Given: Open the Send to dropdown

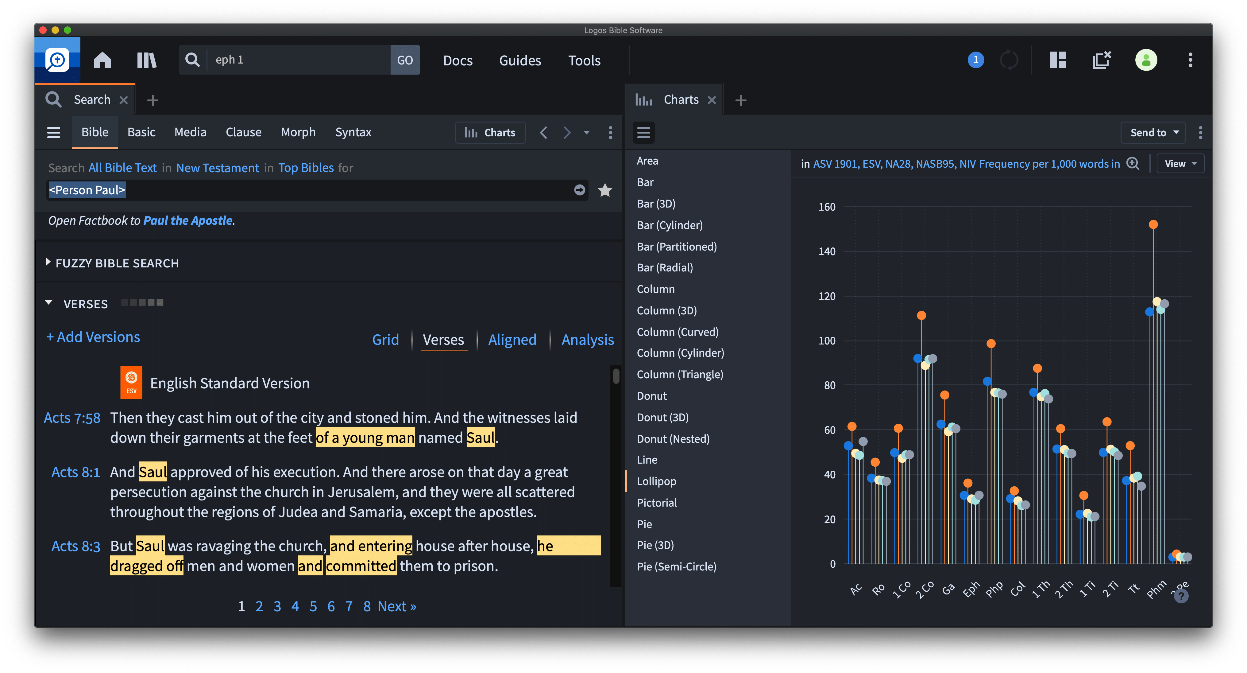Looking at the screenshot, I should tap(1152, 132).
